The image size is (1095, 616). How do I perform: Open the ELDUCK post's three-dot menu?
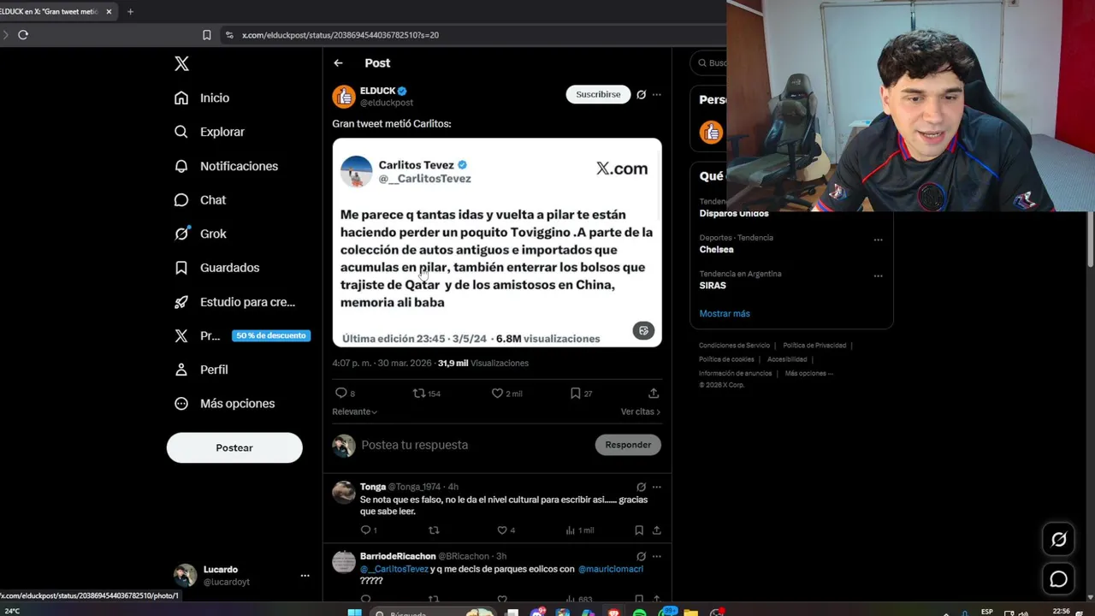pyautogui.click(x=657, y=94)
